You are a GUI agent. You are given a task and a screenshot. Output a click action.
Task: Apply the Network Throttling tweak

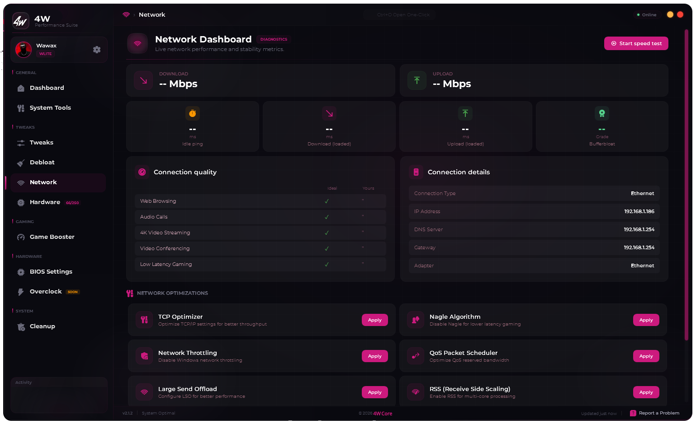374,356
